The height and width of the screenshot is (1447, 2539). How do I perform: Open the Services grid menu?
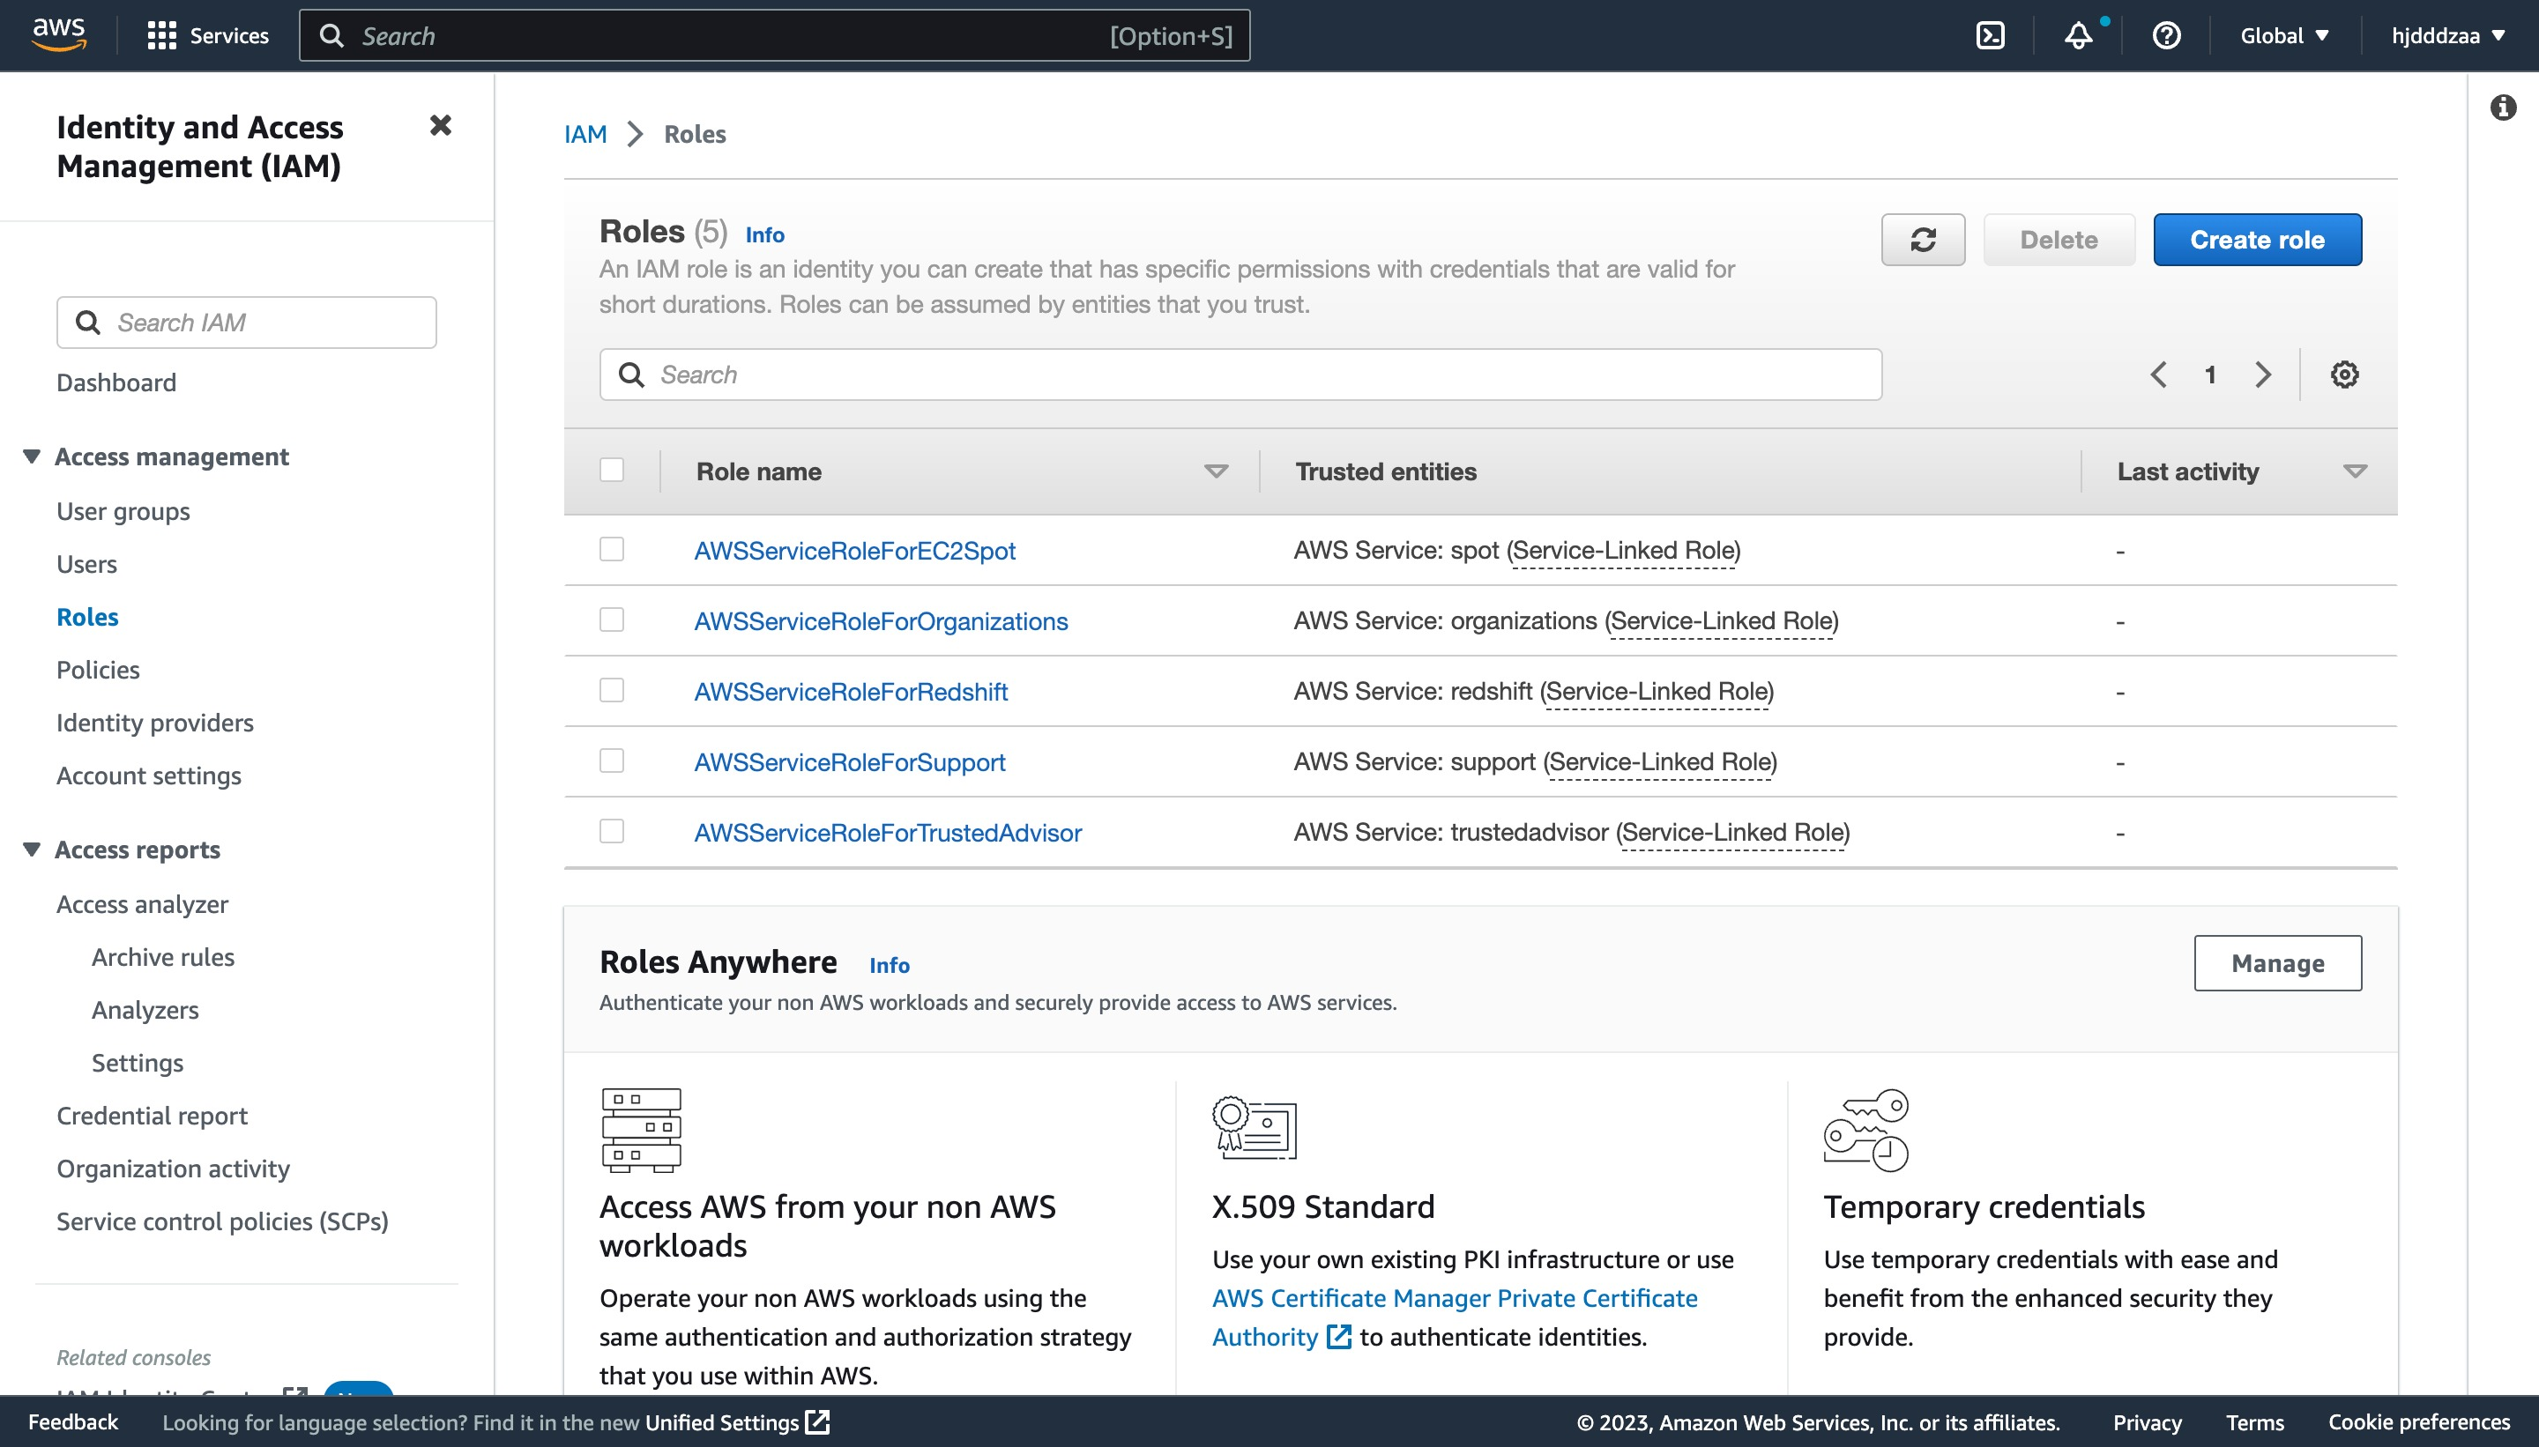point(207,36)
